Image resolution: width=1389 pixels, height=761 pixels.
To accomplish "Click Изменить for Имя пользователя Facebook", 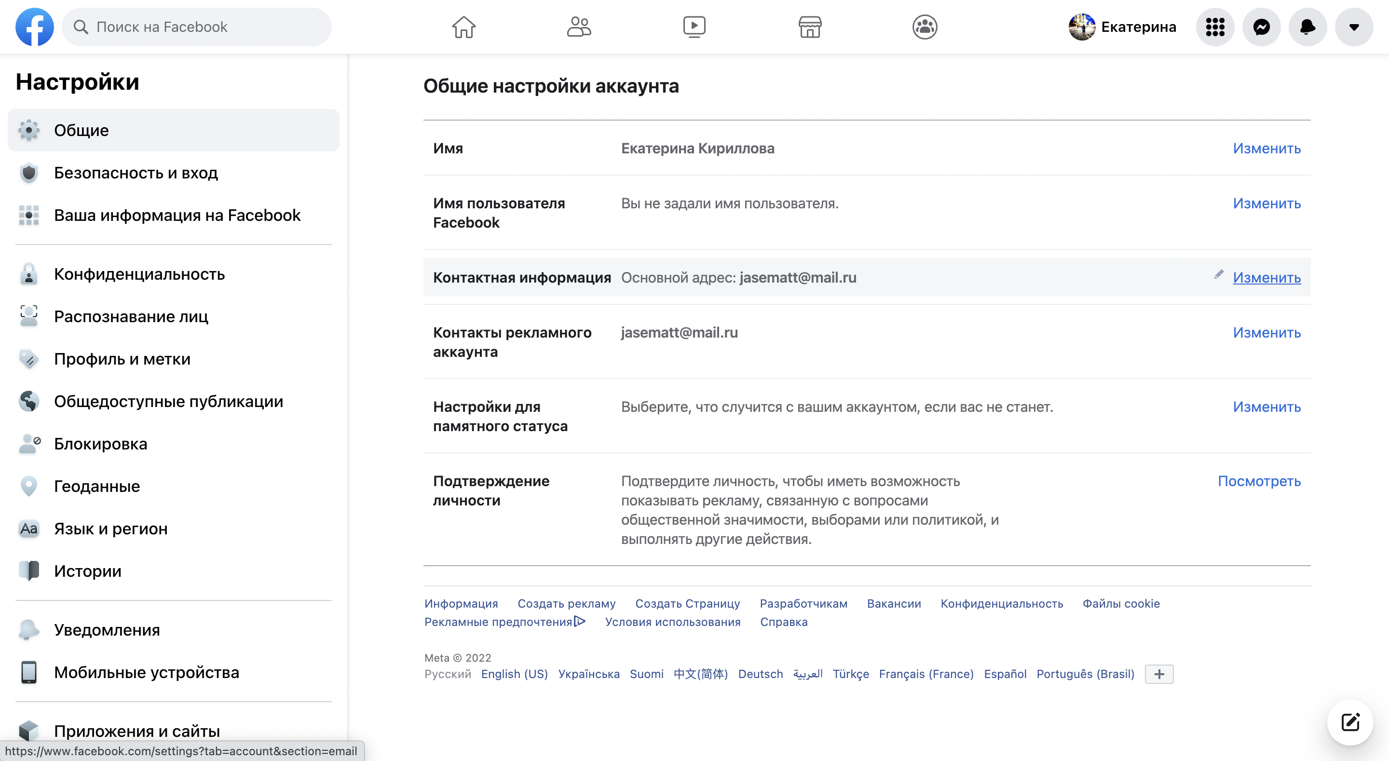I will (1266, 204).
